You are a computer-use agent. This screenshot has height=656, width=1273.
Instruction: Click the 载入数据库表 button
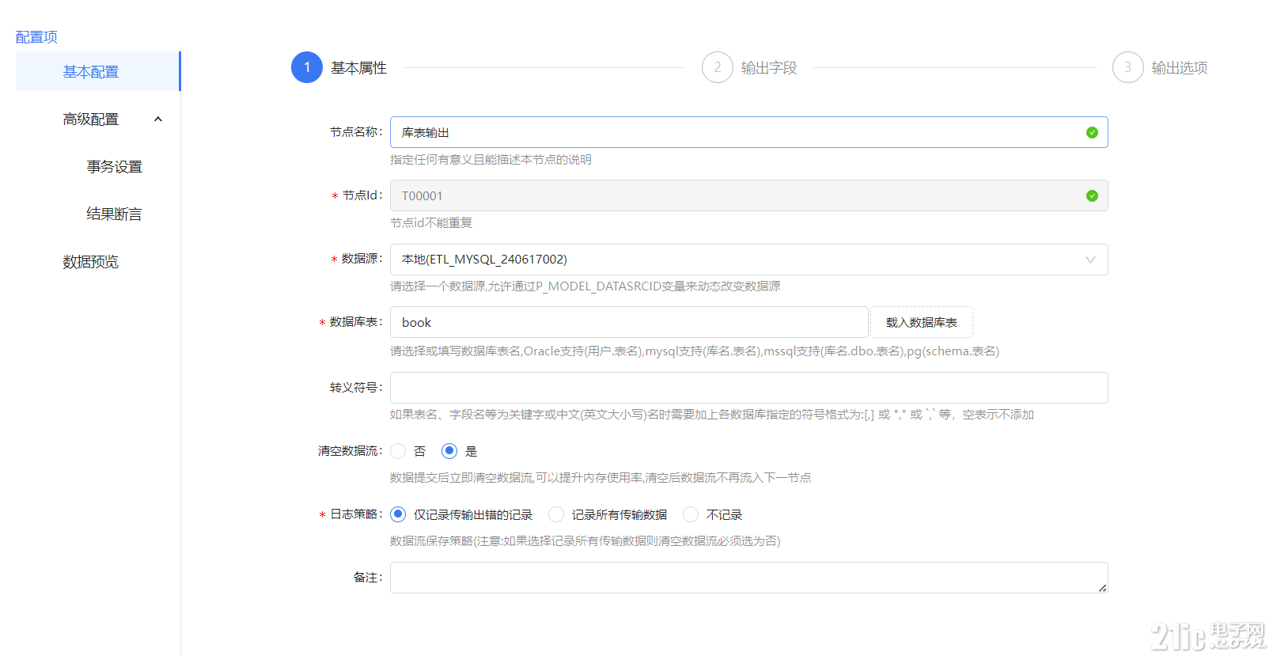pos(922,322)
